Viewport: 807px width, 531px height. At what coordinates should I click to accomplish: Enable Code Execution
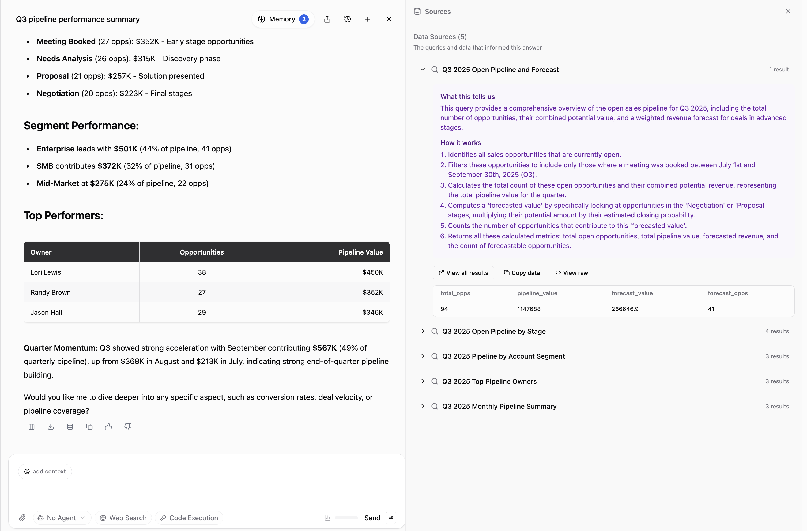188,518
